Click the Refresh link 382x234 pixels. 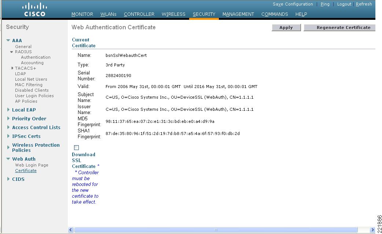(364, 4)
